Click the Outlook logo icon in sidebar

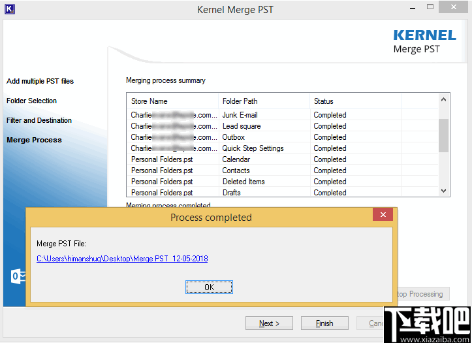click(x=18, y=276)
